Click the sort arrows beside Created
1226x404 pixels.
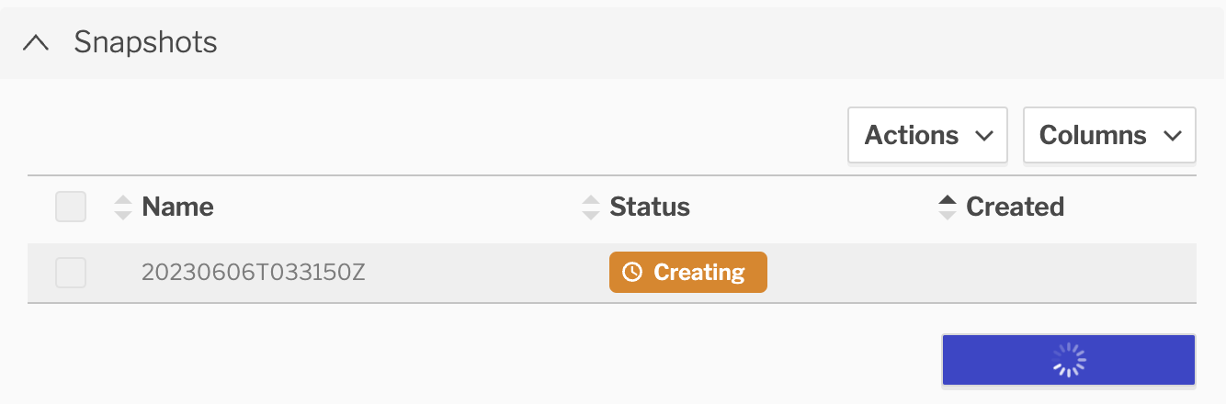pyautogui.click(x=947, y=207)
